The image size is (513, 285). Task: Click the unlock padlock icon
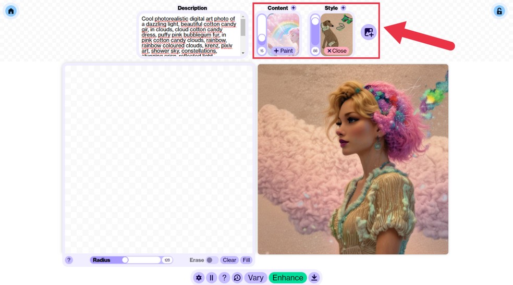click(x=499, y=11)
